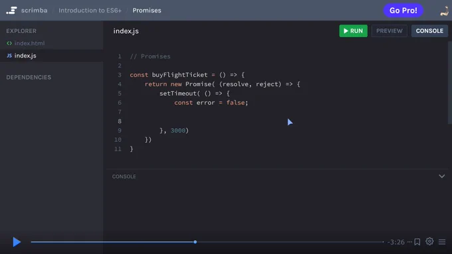Open the hamburger menu icon

[442, 242]
